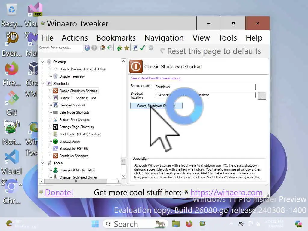Open 'See in detail how this tweak works' link
Image resolution: width=308 pixels, height=231 pixels.
pos(156,78)
